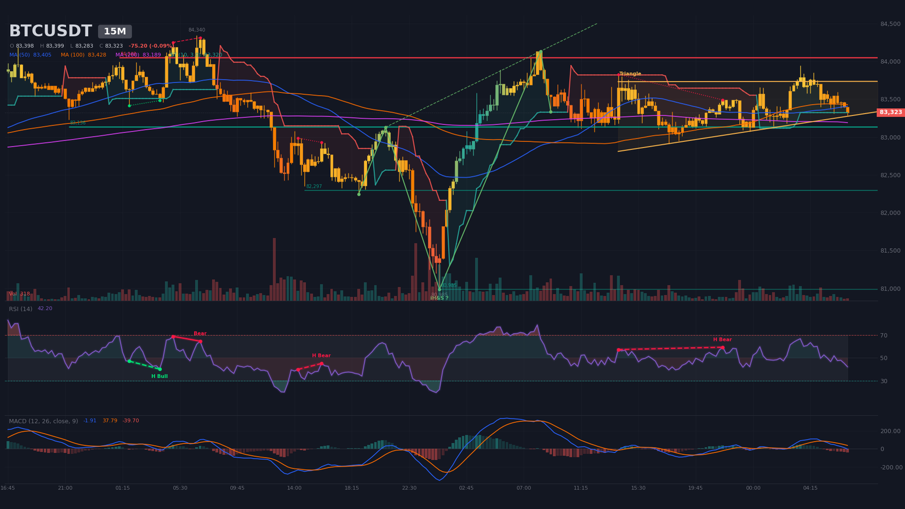905x509 pixels.
Task: Click the H Bull divergence label on RSI
Action: click(x=160, y=376)
